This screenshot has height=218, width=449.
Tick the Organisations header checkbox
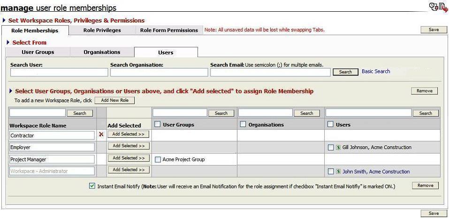click(243, 124)
